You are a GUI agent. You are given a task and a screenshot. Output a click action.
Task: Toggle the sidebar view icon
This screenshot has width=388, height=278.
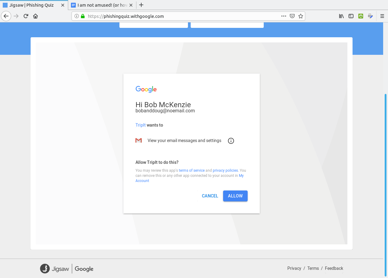[351, 16]
